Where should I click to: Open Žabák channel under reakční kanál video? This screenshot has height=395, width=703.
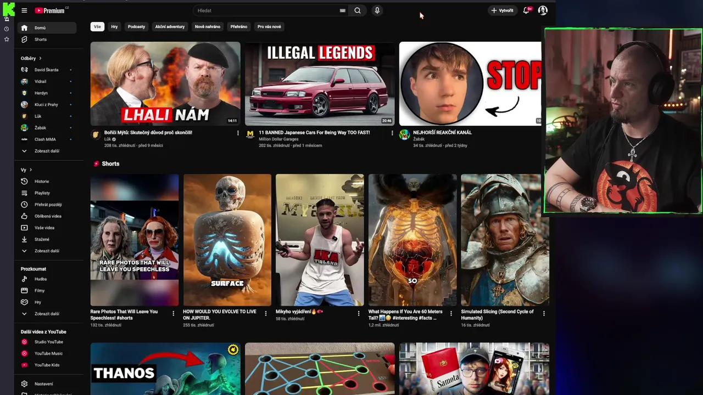click(419, 139)
